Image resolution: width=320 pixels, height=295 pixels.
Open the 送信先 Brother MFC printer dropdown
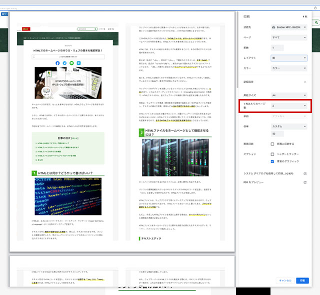(289, 27)
